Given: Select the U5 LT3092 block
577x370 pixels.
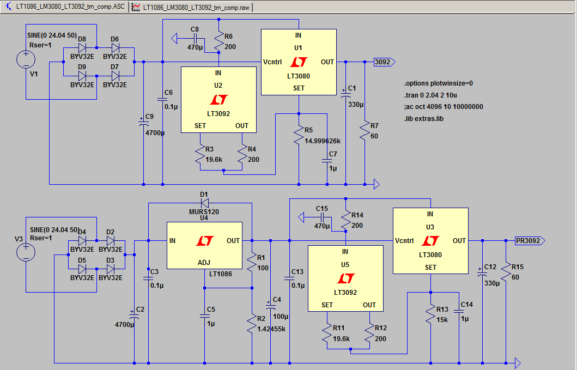Looking at the screenshot, I should 345,278.
